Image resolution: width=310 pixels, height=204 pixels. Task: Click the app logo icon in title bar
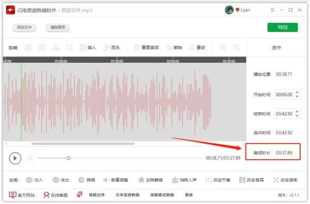(10, 10)
